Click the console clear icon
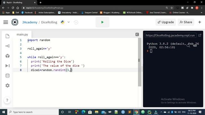Image resolution: width=205 pixels, height=115 pixels. (195, 45)
